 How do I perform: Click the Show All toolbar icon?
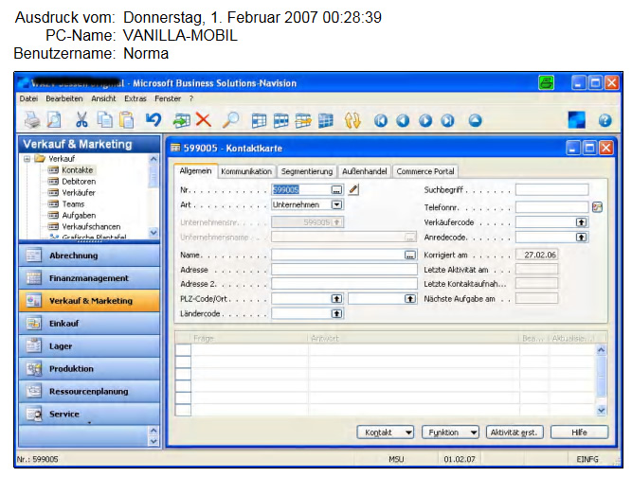point(326,121)
